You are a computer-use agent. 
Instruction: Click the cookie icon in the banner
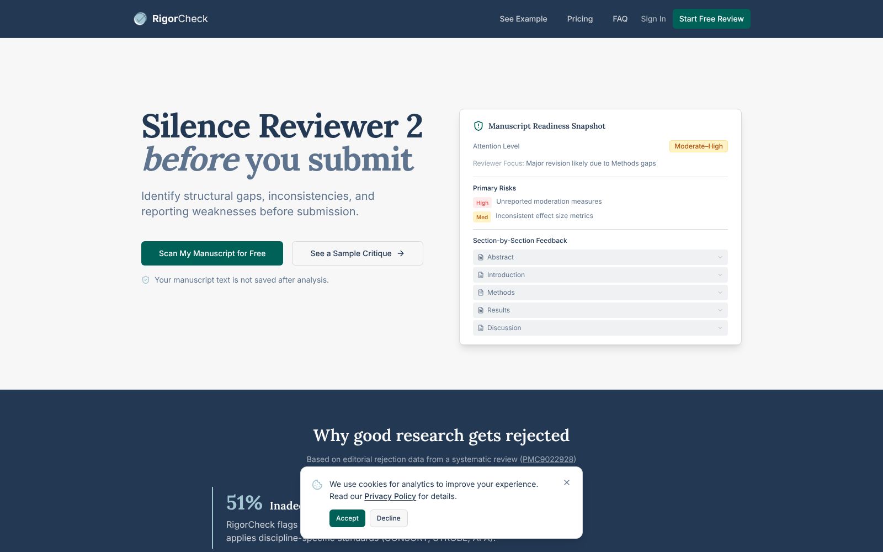click(317, 484)
